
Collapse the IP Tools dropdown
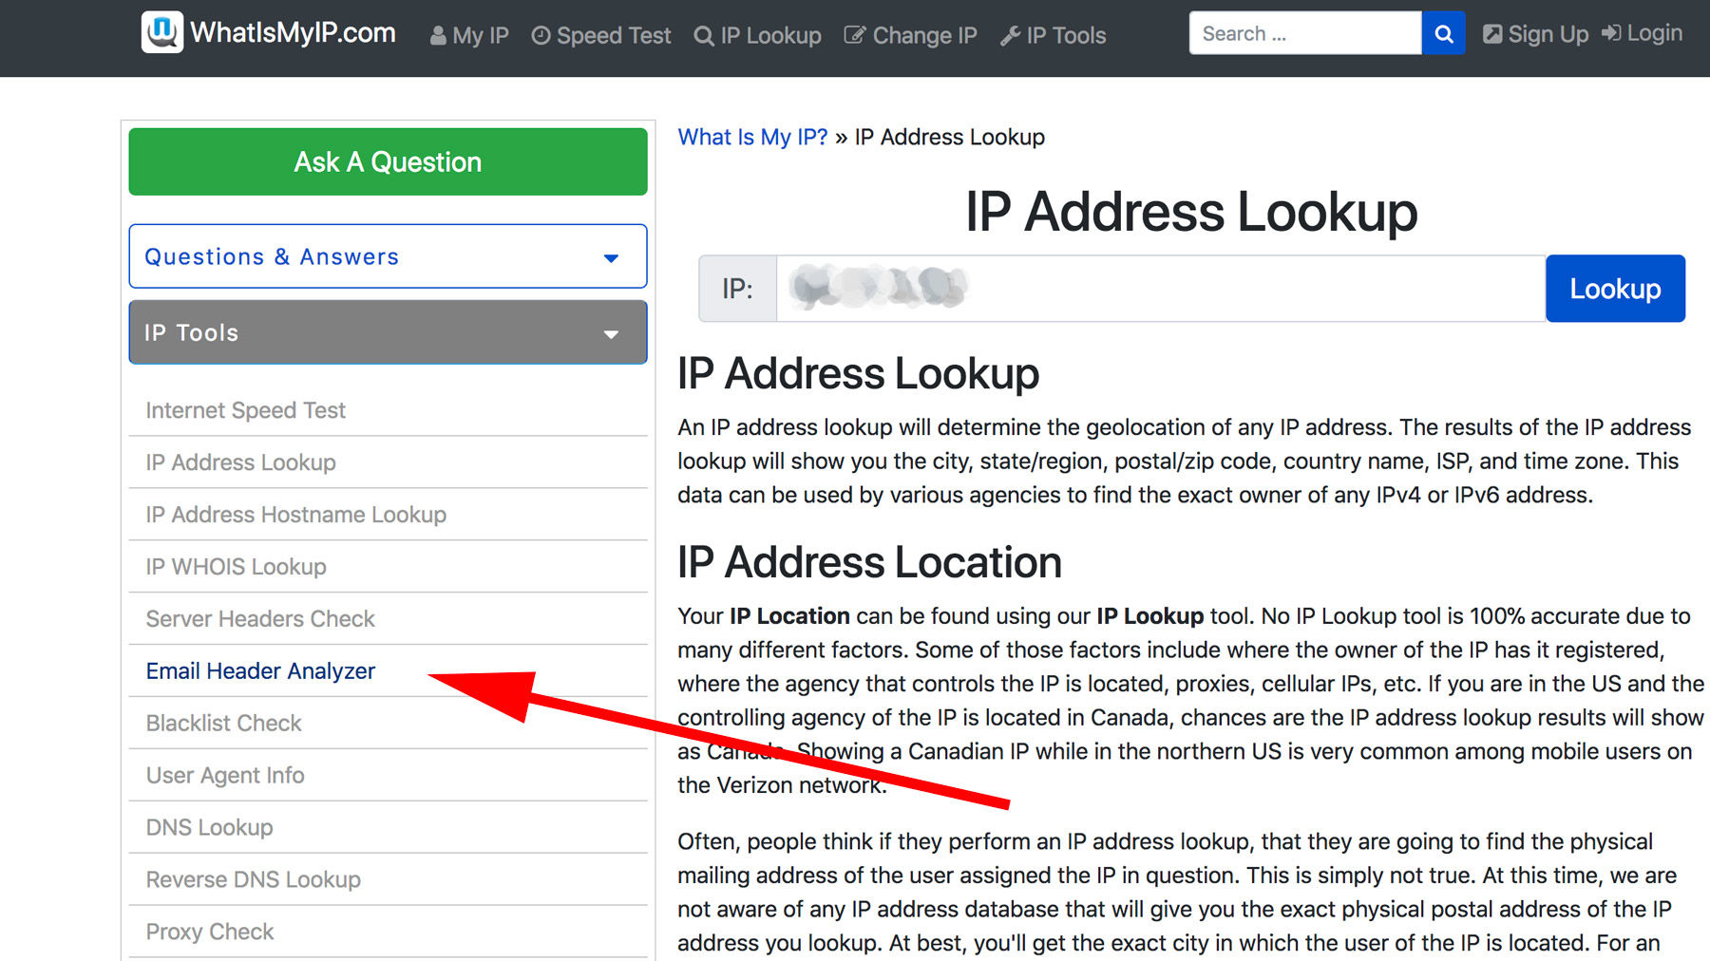[x=611, y=333]
